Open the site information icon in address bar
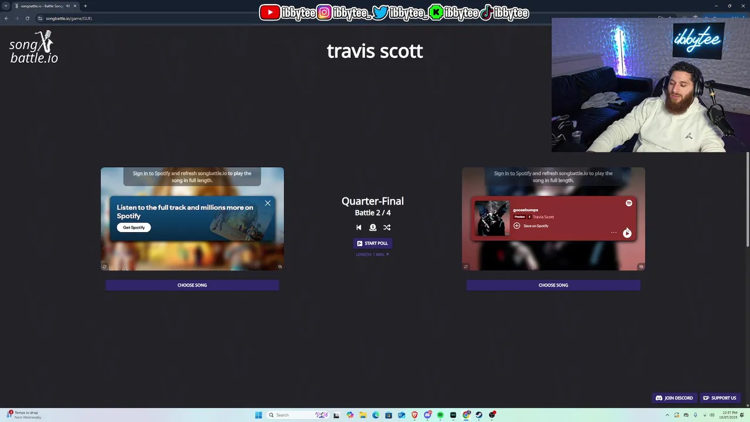This screenshot has height=422, width=750. pos(40,18)
